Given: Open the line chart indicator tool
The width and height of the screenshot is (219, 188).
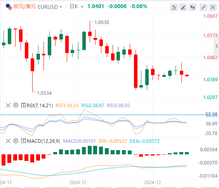Looking at the screenshot, I should click(x=174, y=7).
